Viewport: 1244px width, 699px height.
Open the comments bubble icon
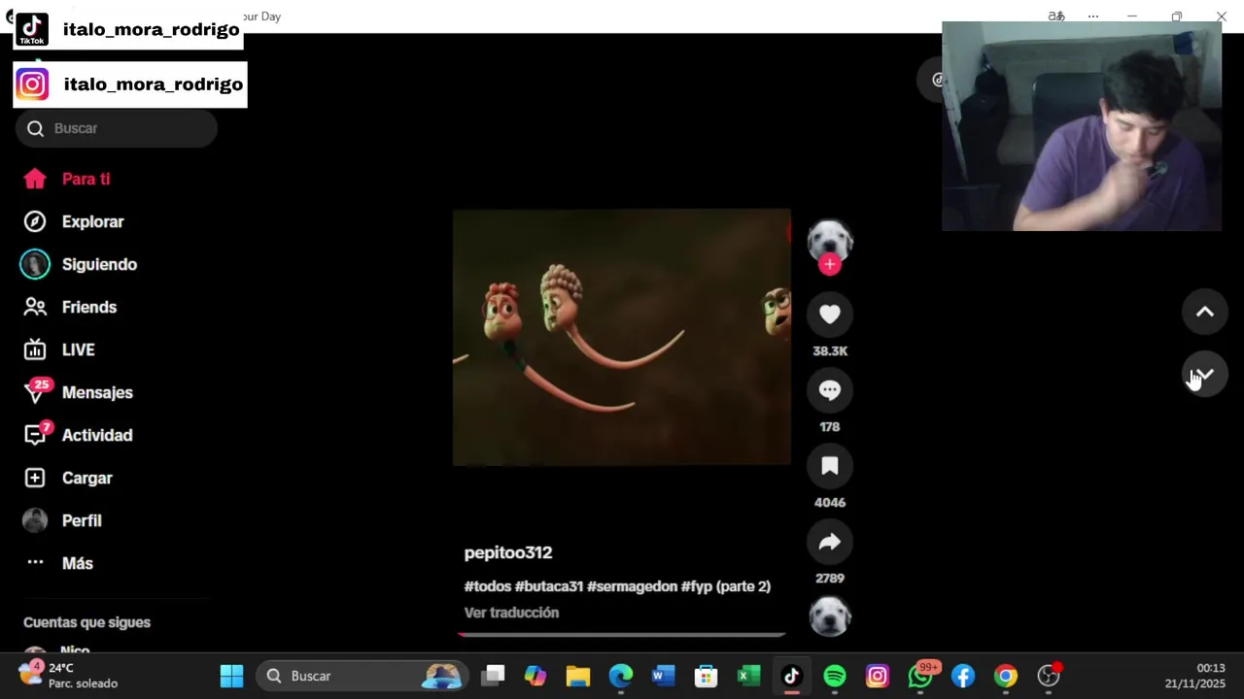(830, 390)
